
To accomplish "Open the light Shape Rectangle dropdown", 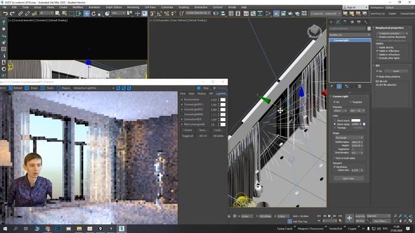I will click(349, 138).
